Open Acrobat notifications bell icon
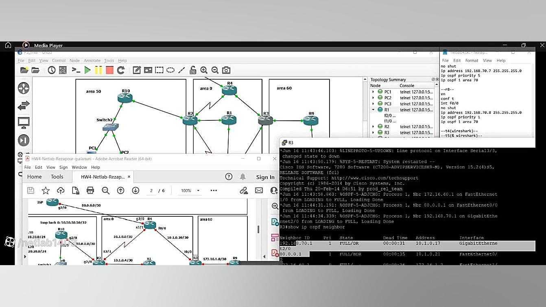 (243, 176)
